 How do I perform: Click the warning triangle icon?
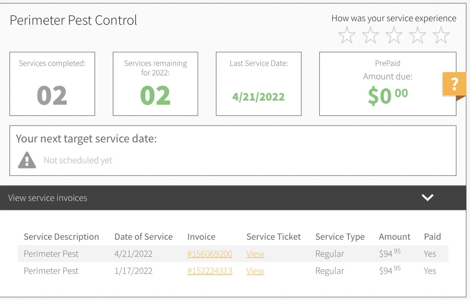27,160
